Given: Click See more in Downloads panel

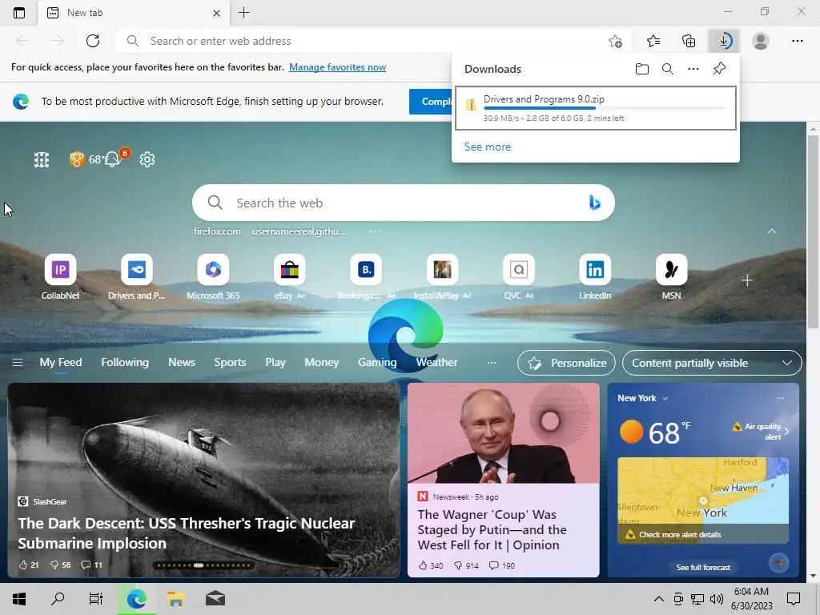Looking at the screenshot, I should pyautogui.click(x=488, y=147).
